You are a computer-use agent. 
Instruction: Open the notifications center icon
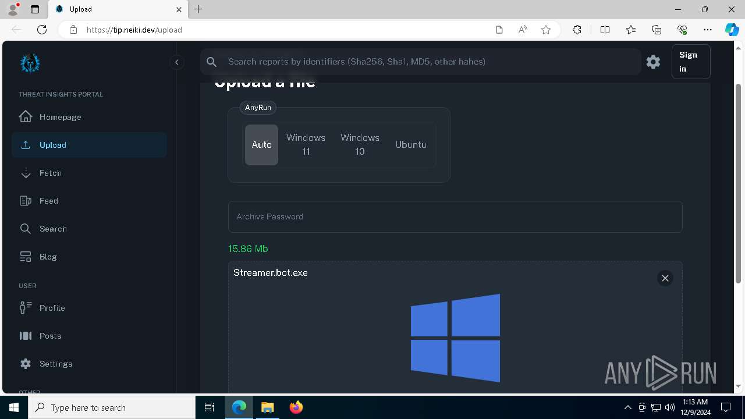726,407
